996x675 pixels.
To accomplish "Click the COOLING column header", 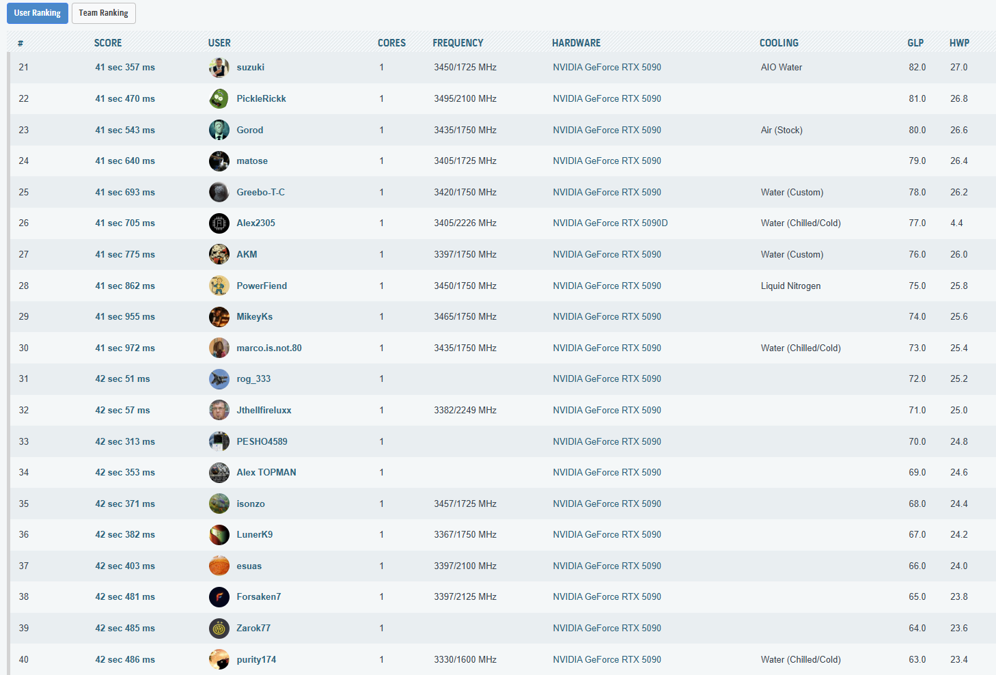I will coord(779,43).
